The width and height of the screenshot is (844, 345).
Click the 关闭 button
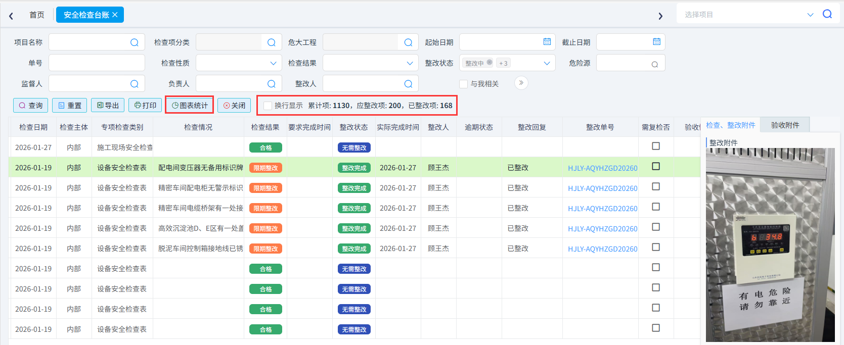tap(234, 105)
